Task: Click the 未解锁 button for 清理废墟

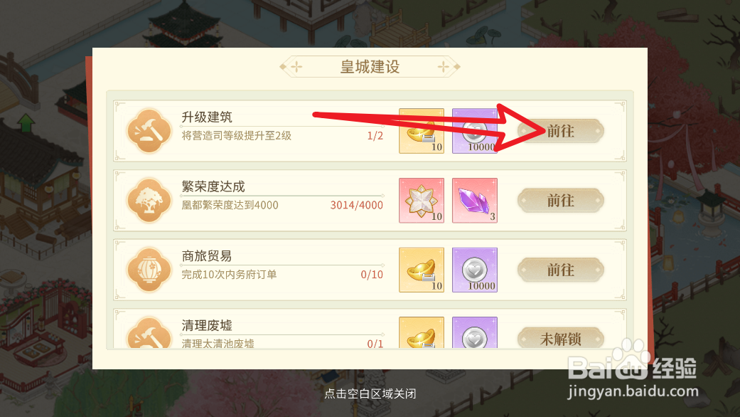Action: coord(561,338)
